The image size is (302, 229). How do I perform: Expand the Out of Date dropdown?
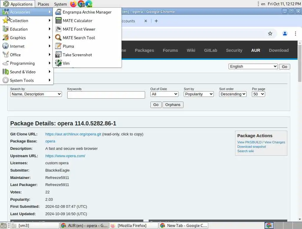(164, 94)
